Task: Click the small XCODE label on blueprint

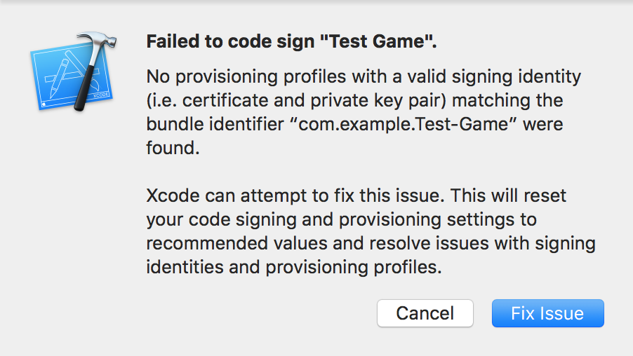Action: coord(101,95)
